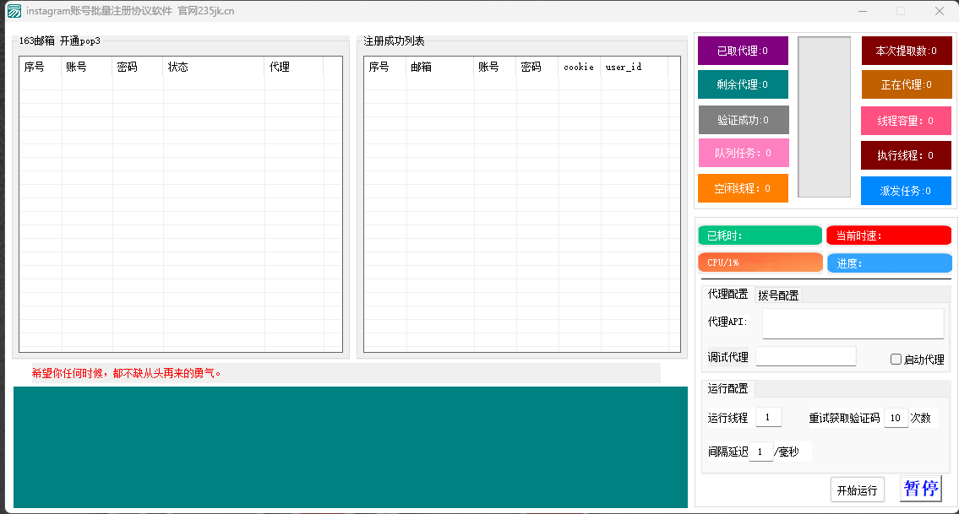959x514 pixels.
Task: Click the user_id column header
Action: click(634, 67)
